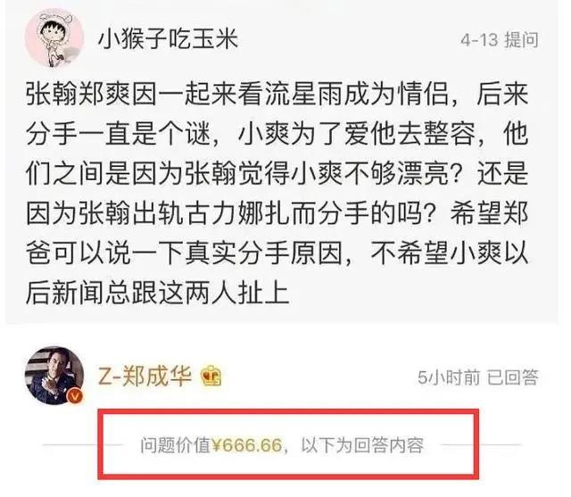Screen dimensions: 571x497
Task: Click the 提问 label beside the date
Action: 521,39
